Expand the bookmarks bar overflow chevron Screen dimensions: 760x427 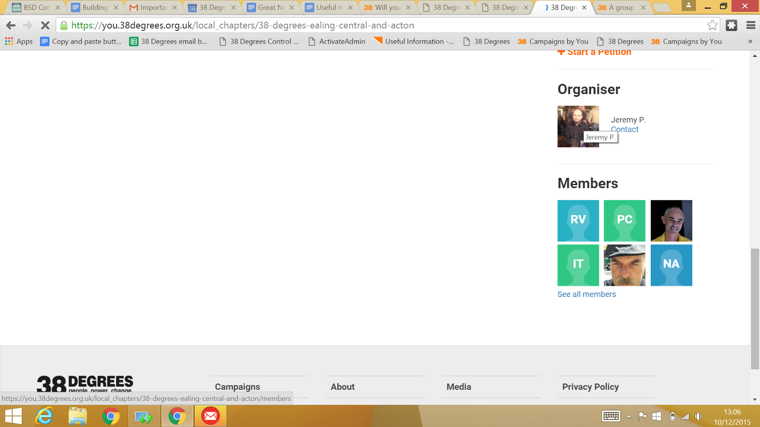pos(750,41)
